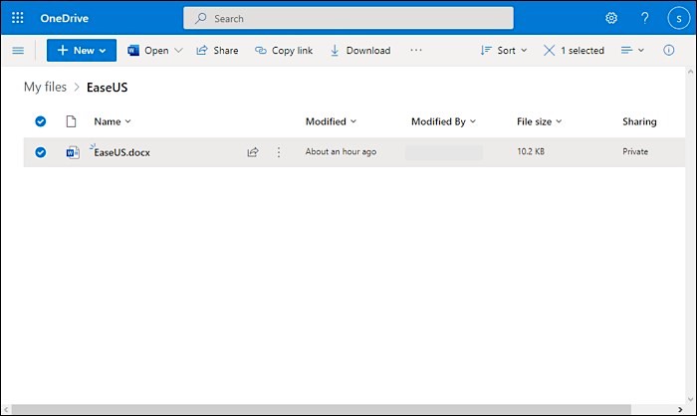Navigate to My files breadcrumb
Screen dimensions: 697x416
pyautogui.click(x=45, y=88)
